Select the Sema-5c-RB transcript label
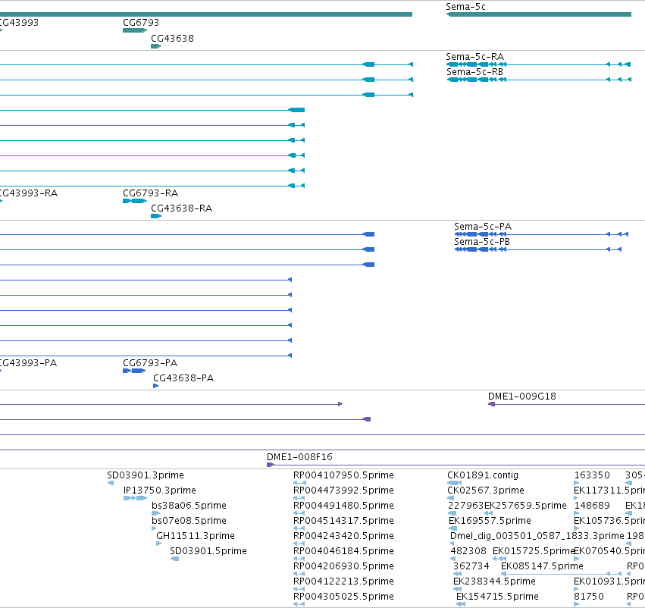This screenshot has height=608, width=645. pyautogui.click(x=475, y=72)
